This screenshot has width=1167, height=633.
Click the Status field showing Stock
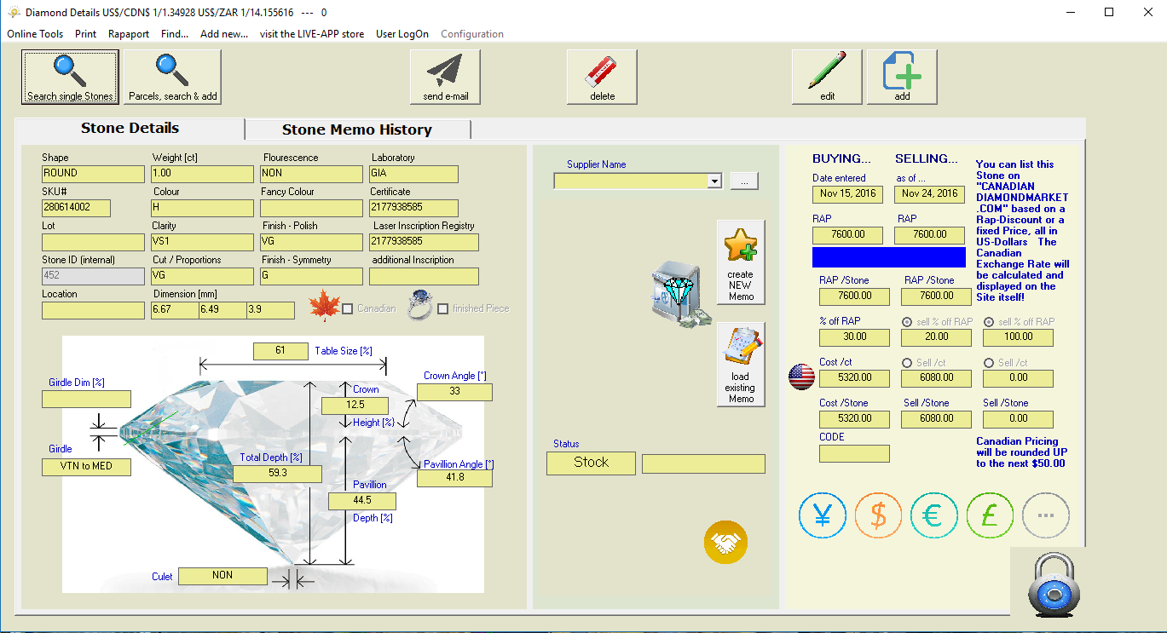(591, 463)
